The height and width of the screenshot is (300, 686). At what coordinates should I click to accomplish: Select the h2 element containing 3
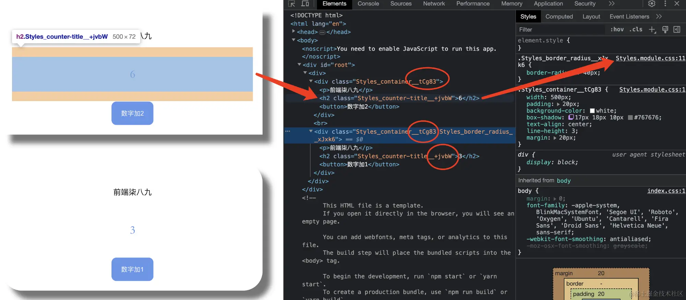pos(399,156)
